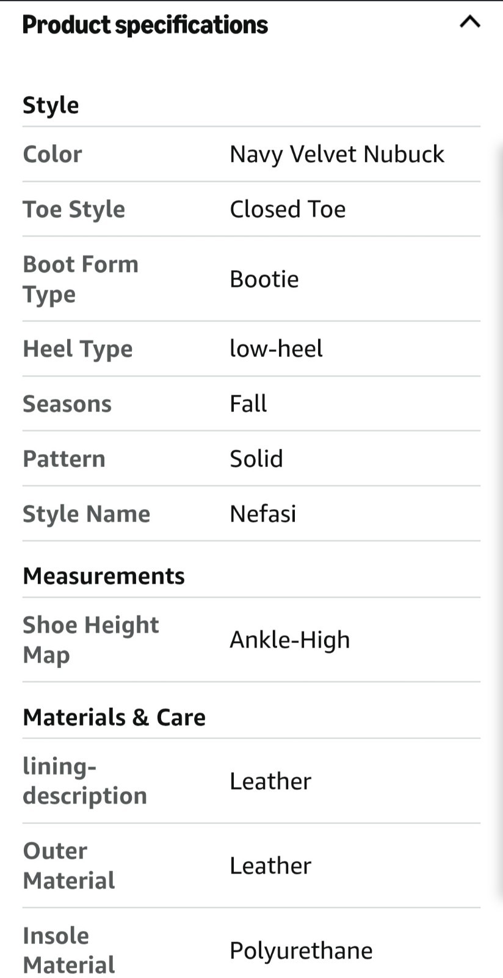Tap the Polyurethane insole value
503x978 pixels.
(x=301, y=950)
